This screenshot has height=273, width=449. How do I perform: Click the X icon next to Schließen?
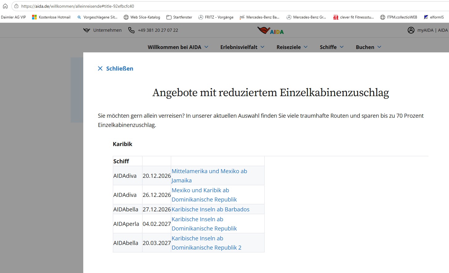pos(100,68)
